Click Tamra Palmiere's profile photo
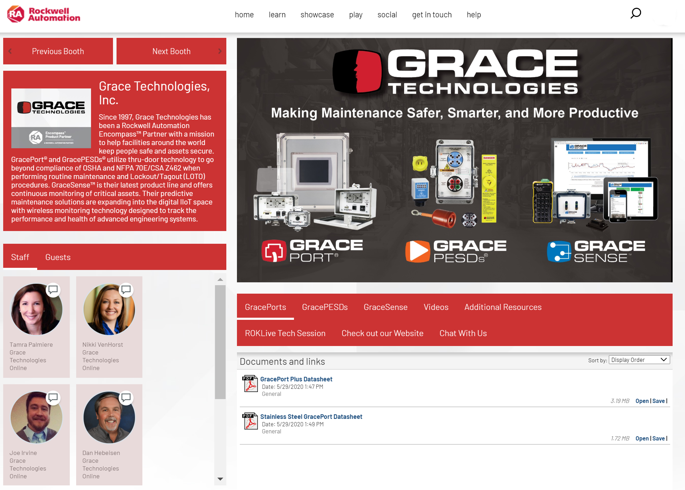This screenshot has width=685, height=490. click(36, 309)
